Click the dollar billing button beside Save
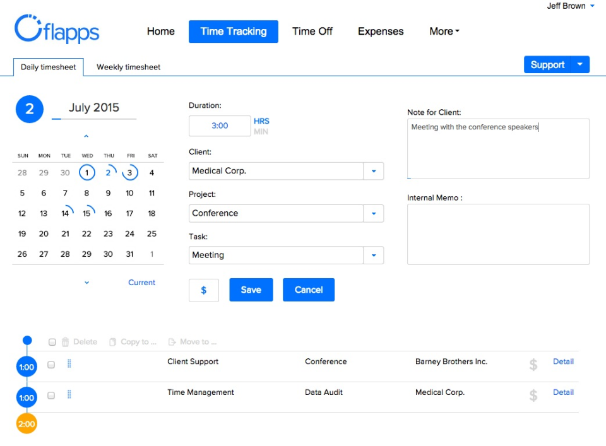 [204, 290]
